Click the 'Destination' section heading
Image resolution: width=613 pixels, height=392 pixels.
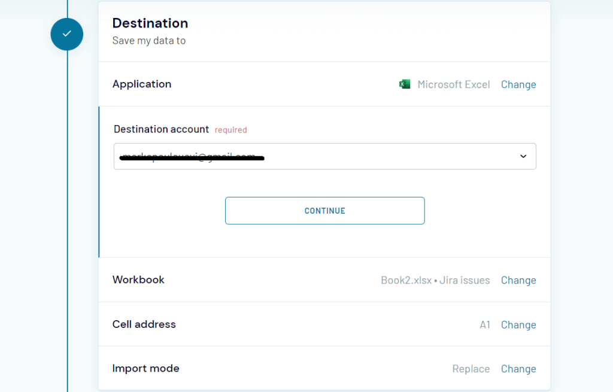[150, 23]
